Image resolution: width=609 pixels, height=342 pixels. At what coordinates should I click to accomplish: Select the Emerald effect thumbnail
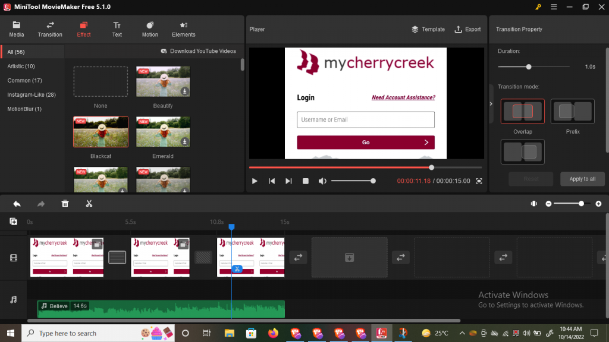point(163,132)
